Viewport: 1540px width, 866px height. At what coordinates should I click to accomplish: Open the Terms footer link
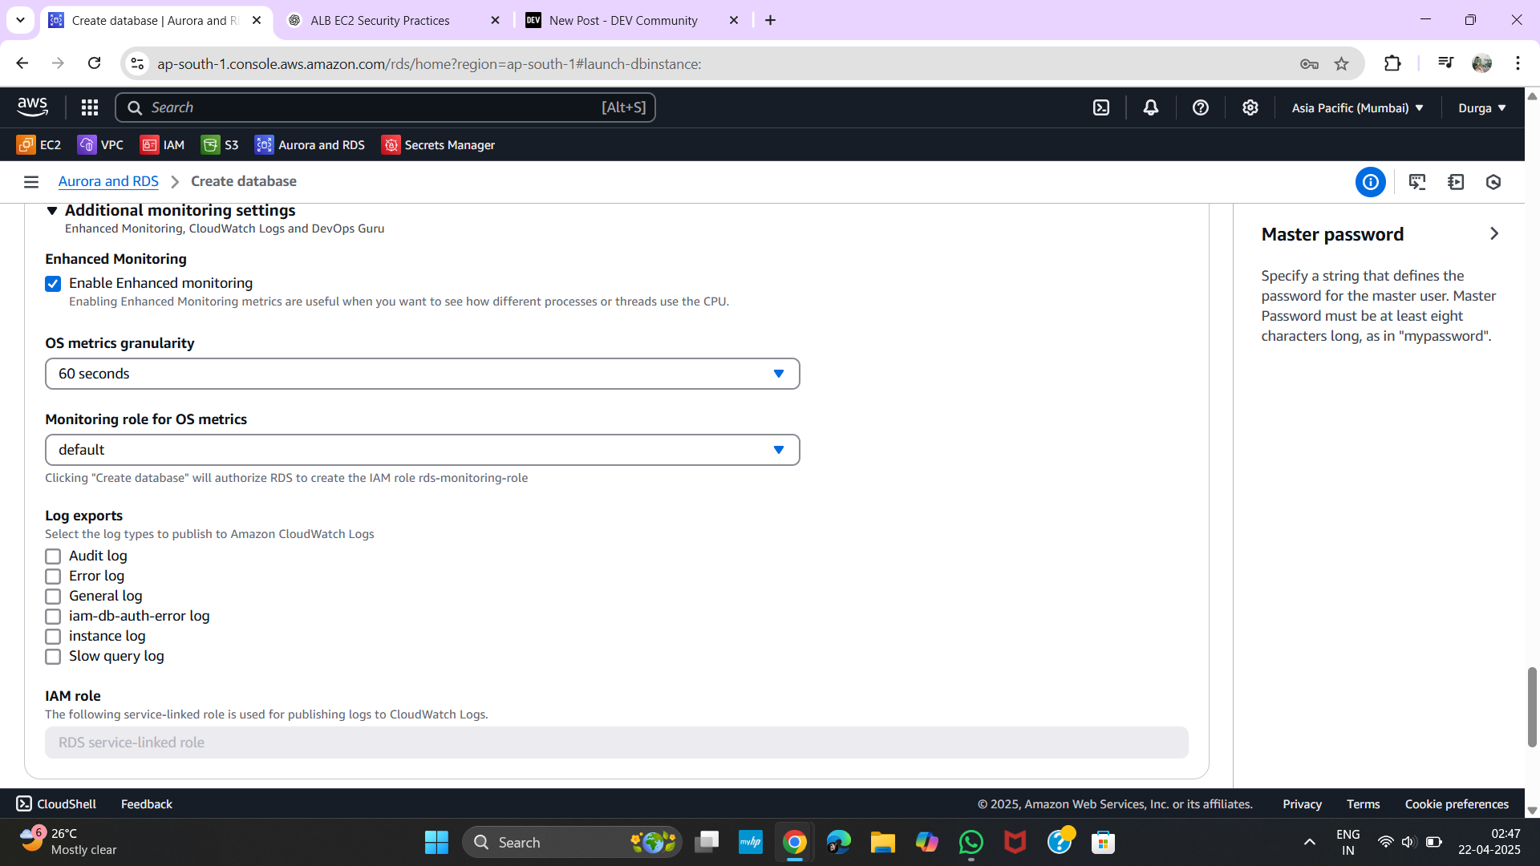tap(1364, 803)
